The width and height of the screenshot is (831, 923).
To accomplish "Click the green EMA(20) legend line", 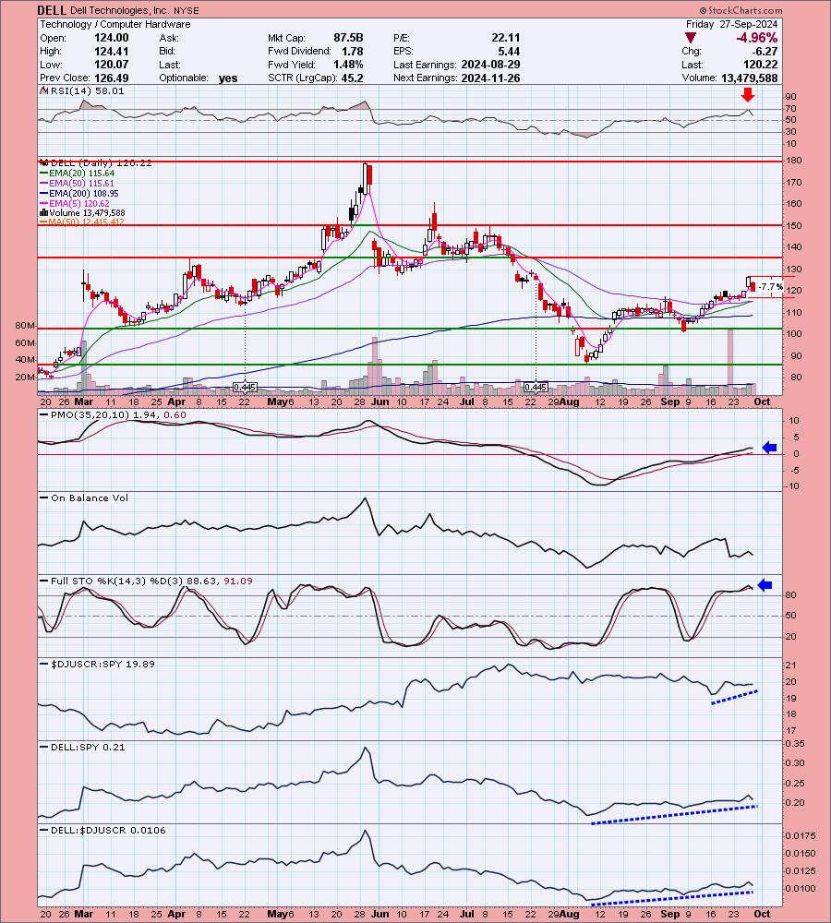I will tap(44, 174).
